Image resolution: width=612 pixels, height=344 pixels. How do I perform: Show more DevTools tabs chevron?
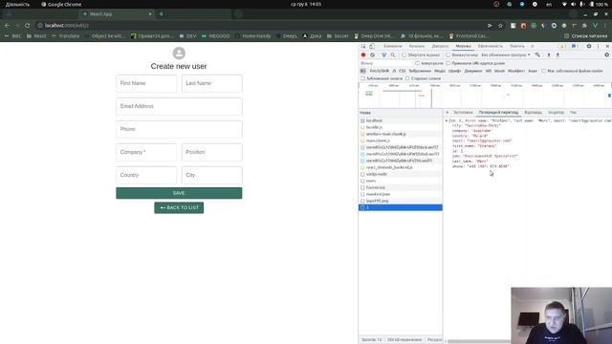point(532,46)
